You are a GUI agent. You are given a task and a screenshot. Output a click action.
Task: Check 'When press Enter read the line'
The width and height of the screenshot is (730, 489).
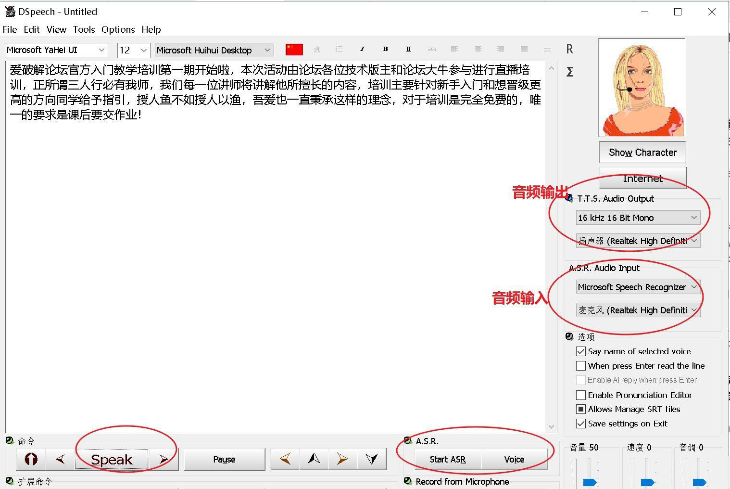[x=581, y=366]
